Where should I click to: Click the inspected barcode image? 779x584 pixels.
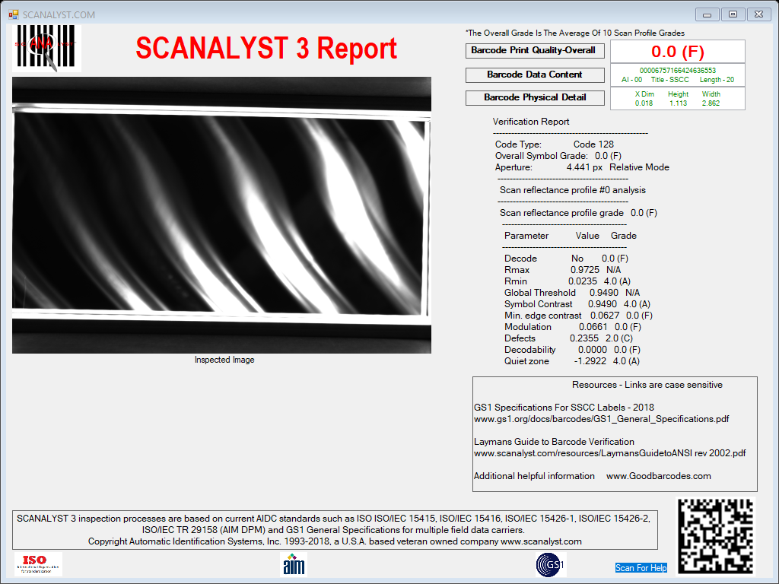point(221,215)
